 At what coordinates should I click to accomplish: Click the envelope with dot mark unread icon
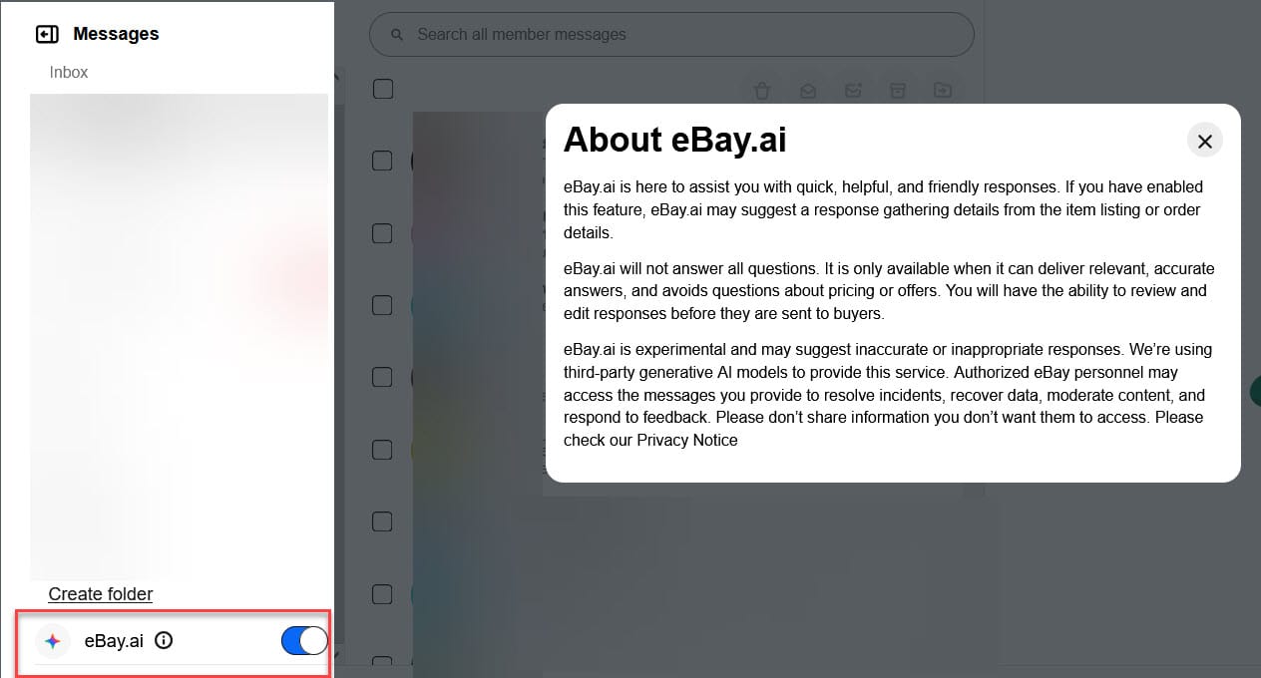click(x=853, y=91)
